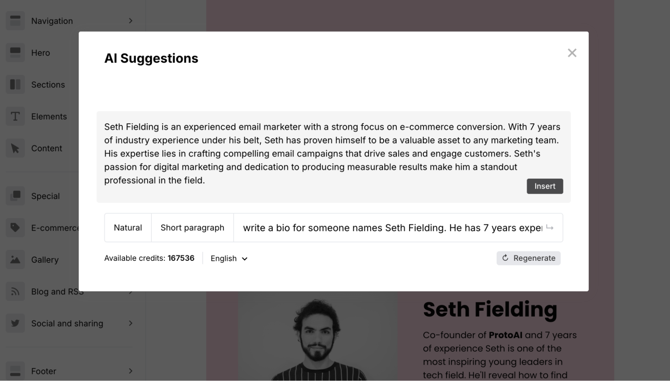Click the E-commerce panel icon
Viewport: 670px width, 381px height.
click(15, 228)
